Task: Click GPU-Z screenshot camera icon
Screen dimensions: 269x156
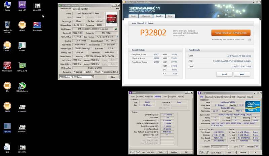Action: pos(117,9)
